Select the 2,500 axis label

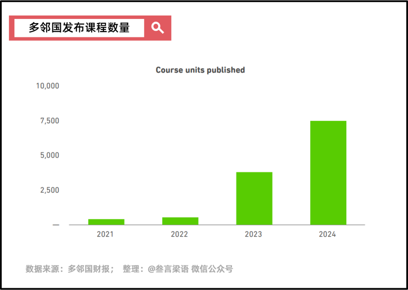click(x=50, y=190)
